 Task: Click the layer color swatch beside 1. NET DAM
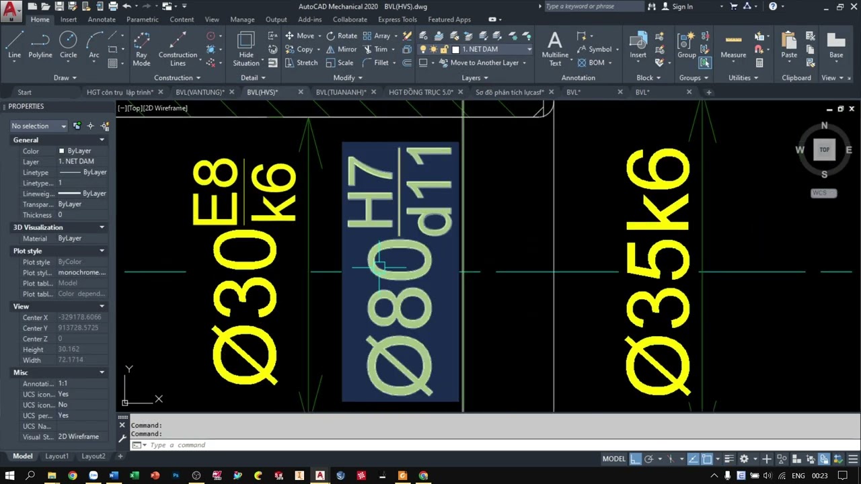coord(455,49)
